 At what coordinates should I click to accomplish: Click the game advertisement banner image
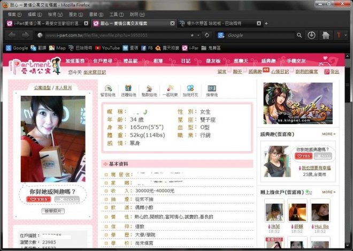coord(298,103)
